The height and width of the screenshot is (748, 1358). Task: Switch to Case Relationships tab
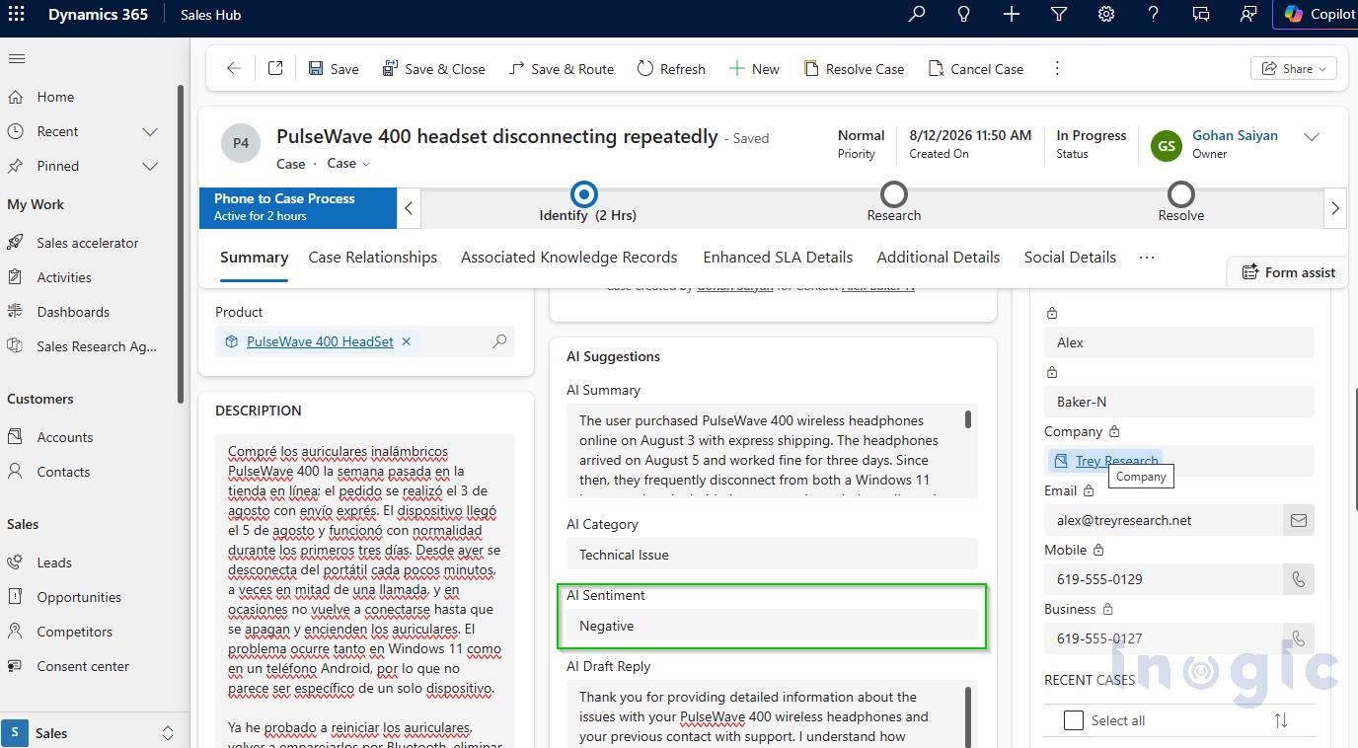pos(373,258)
